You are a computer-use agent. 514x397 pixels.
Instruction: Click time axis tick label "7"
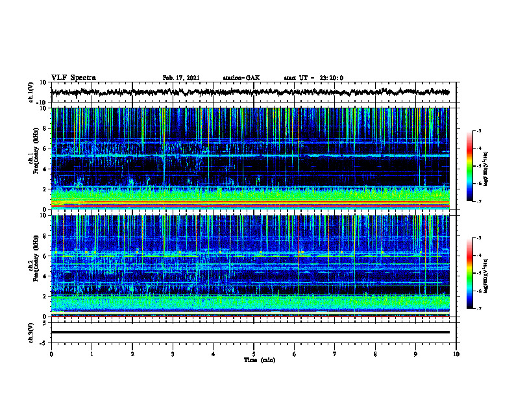335,354
